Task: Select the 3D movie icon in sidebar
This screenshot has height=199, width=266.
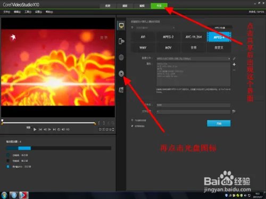Action: coord(121,90)
